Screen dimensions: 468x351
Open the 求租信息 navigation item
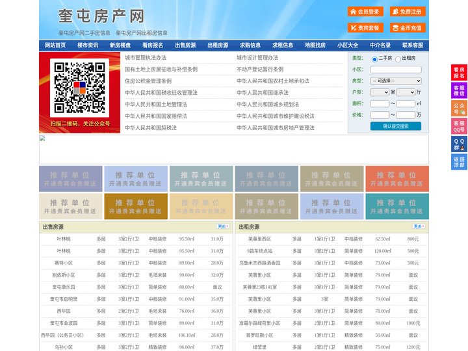point(283,45)
